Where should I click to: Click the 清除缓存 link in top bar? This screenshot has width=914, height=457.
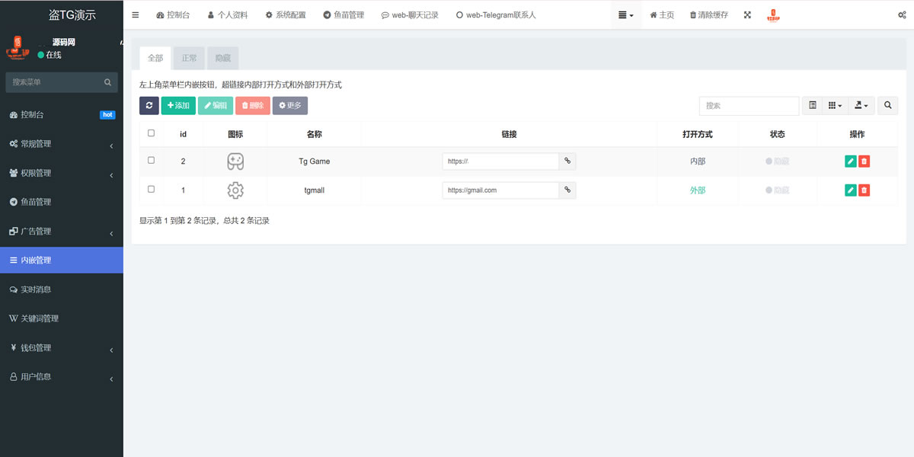click(x=708, y=15)
